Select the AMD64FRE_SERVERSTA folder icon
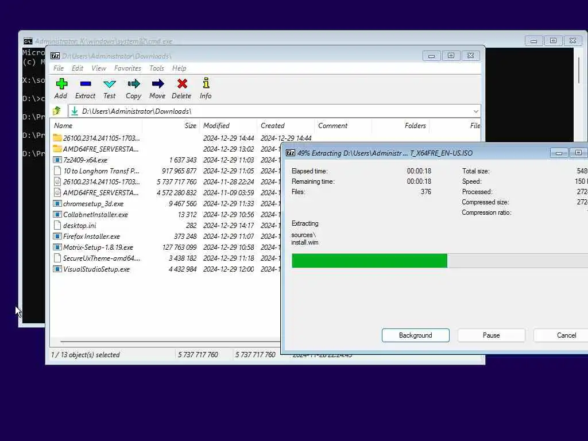The width and height of the screenshot is (588, 441). [57, 149]
